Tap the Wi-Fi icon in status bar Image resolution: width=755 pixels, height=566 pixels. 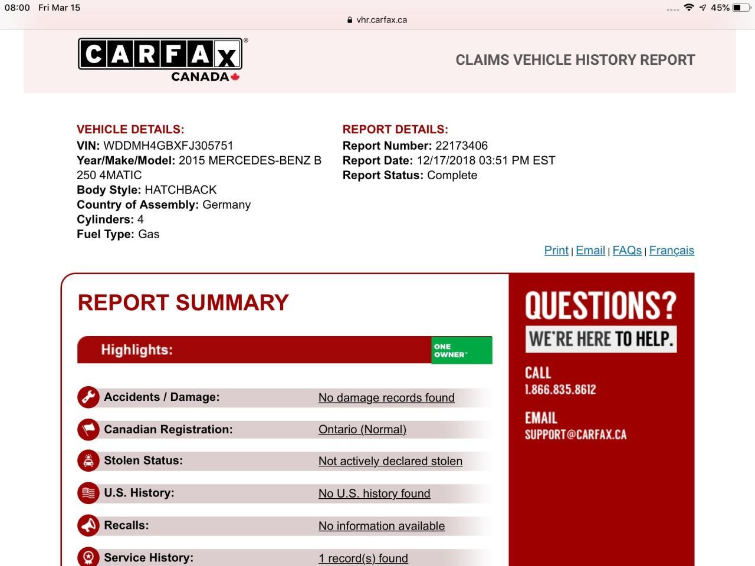tap(688, 8)
